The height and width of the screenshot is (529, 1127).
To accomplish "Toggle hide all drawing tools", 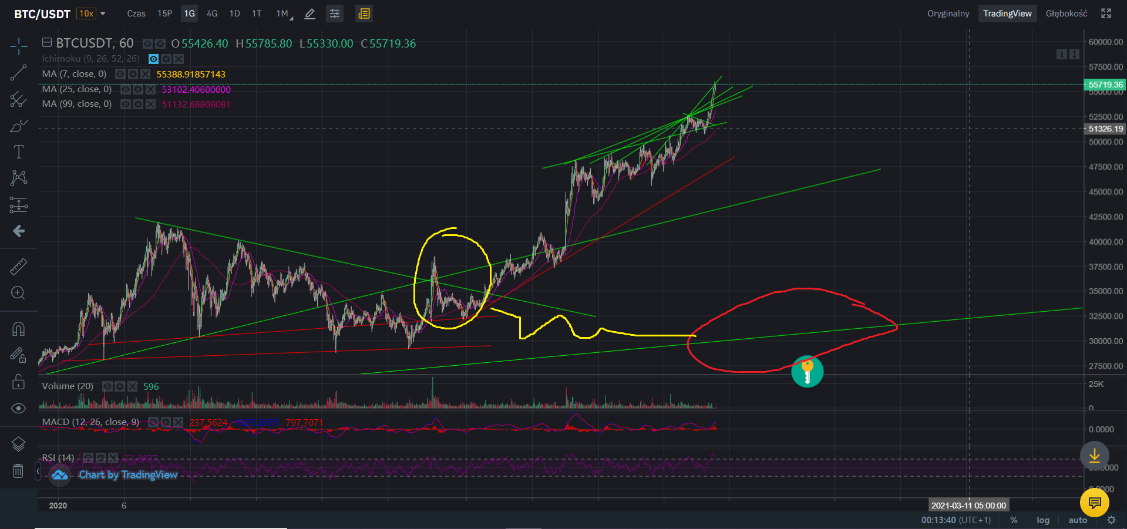I will (18, 408).
